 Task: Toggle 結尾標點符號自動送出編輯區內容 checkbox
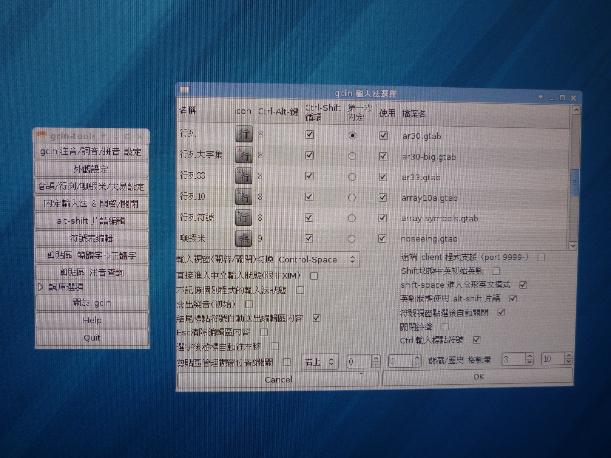(x=317, y=318)
